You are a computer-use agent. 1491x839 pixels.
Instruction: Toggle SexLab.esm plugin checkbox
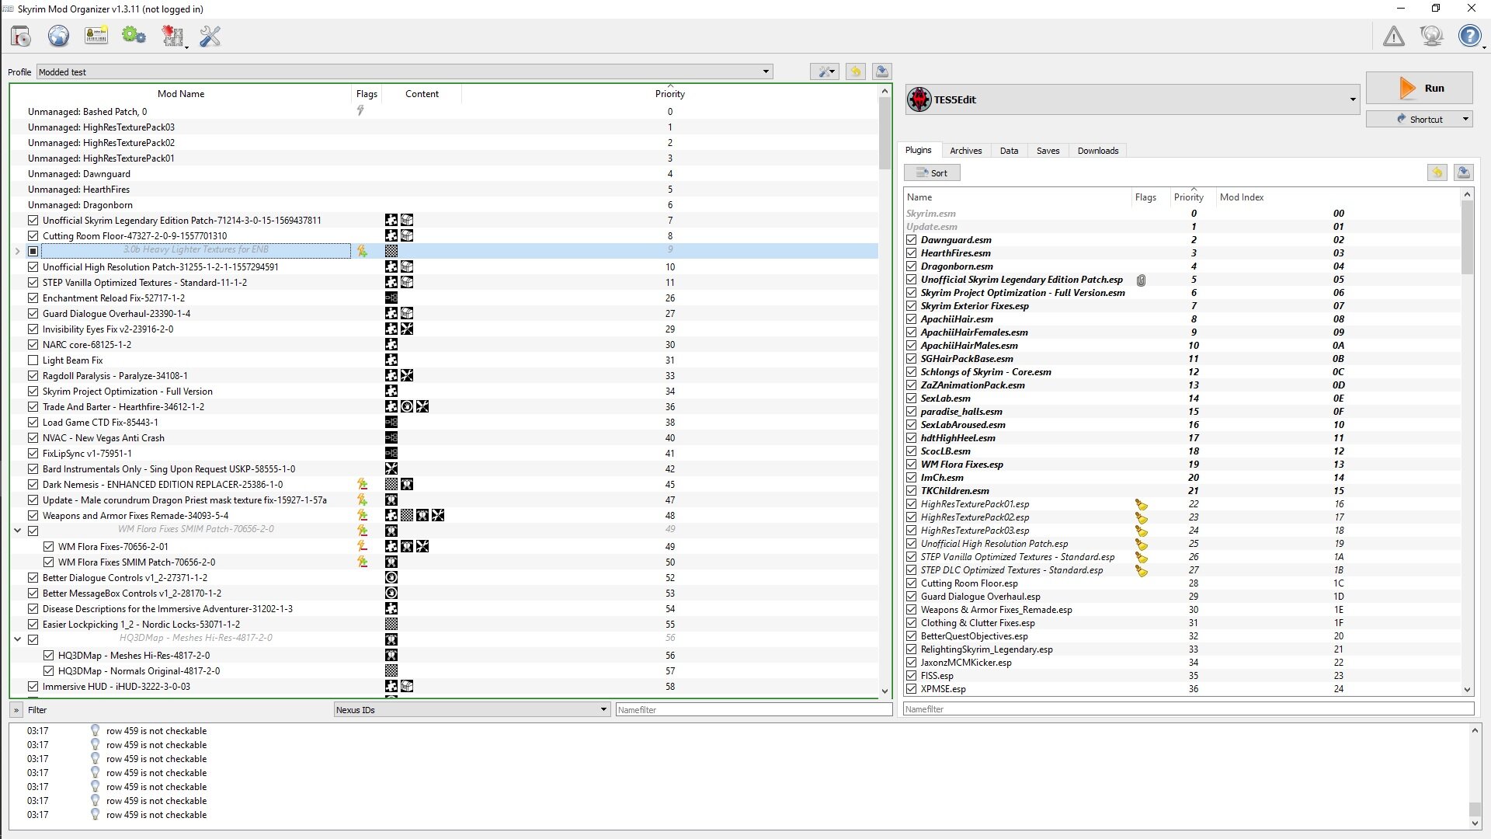point(912,399)
